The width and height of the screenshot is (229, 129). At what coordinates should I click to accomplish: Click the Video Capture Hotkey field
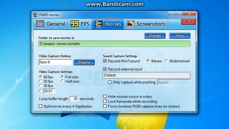click(x=55, y=62)
